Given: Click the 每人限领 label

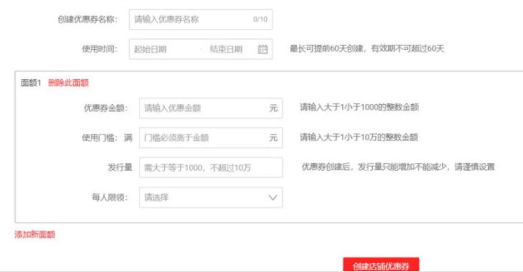Looking at the screenshot, I should [110, 198].
